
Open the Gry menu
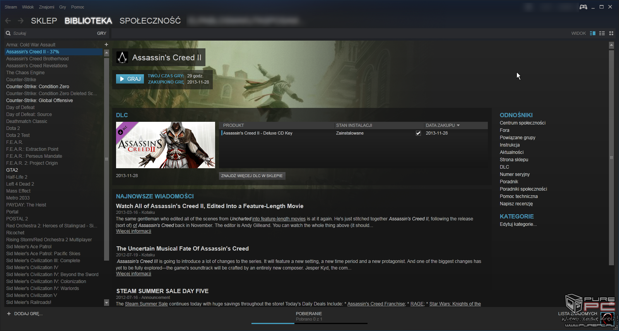point(63,7)
